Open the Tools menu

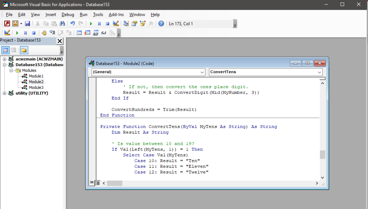pyautogui.click(x=98, y=14)
